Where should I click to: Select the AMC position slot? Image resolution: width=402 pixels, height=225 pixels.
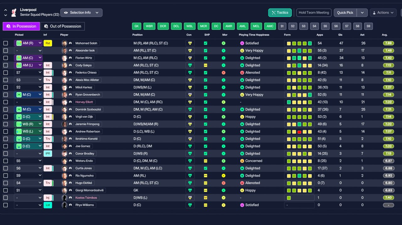pos(270,26)
